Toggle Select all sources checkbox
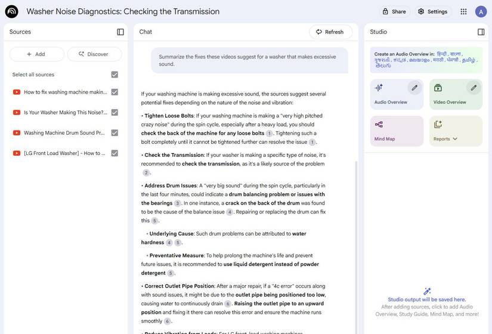 [115, 75]
